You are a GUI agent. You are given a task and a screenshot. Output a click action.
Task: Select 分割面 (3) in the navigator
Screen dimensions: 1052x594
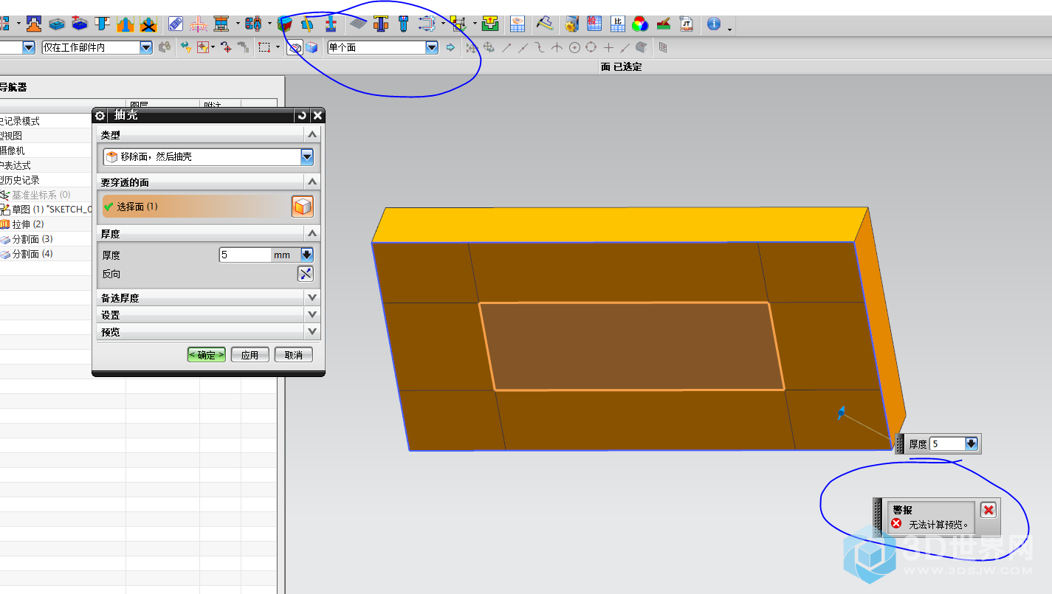(32, 239)
